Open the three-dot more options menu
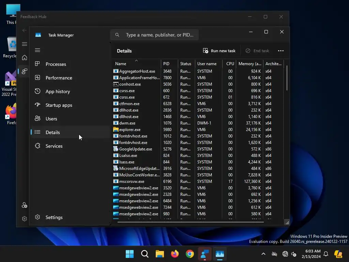This screenshot has width=349, height=262. [x=281, y=51]
